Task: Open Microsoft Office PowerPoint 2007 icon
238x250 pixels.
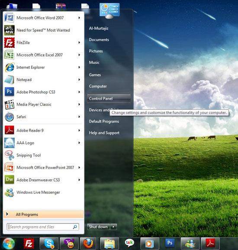Action: coord(9,167)
